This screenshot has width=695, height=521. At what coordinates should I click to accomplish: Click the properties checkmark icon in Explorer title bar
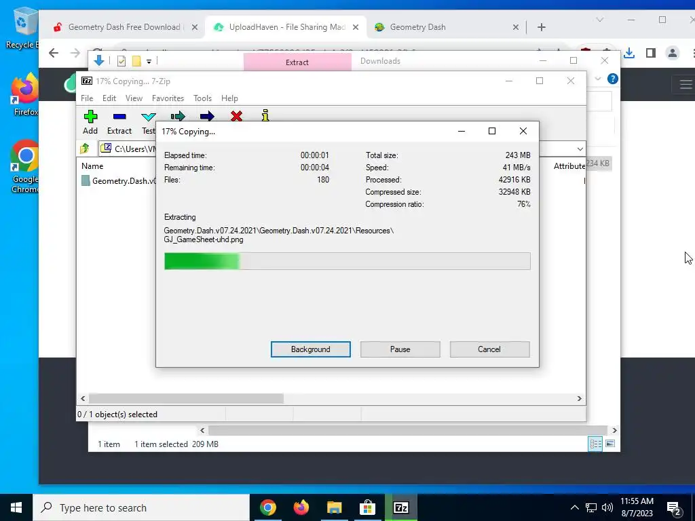[x=121, y=61]
